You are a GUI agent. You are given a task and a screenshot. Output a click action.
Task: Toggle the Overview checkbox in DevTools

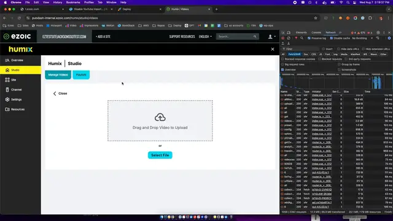coord(282,69)
